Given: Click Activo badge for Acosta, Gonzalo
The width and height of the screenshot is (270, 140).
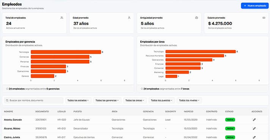Looking at the screenshot, I should [230, 120].
